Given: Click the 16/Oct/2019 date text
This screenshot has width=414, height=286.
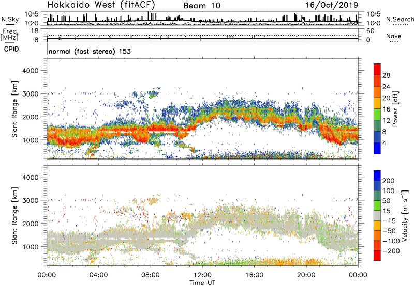Looking at the screenshot, I should [332, 5].
